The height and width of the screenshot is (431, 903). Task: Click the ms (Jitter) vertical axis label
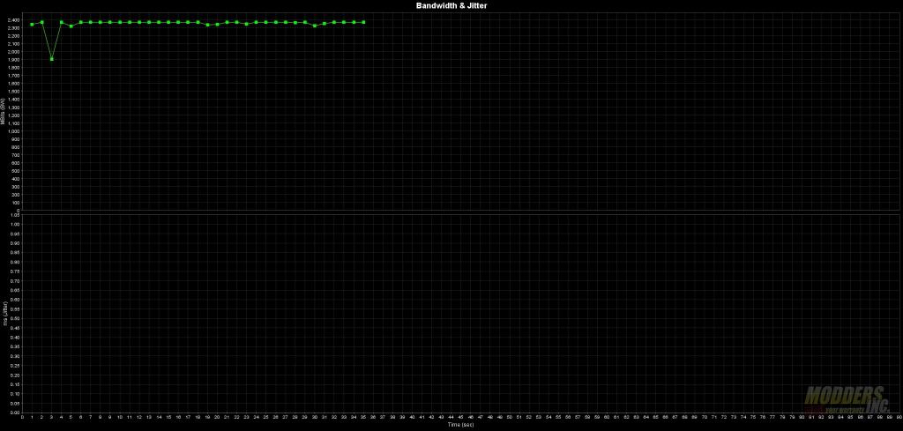point(4,313)
